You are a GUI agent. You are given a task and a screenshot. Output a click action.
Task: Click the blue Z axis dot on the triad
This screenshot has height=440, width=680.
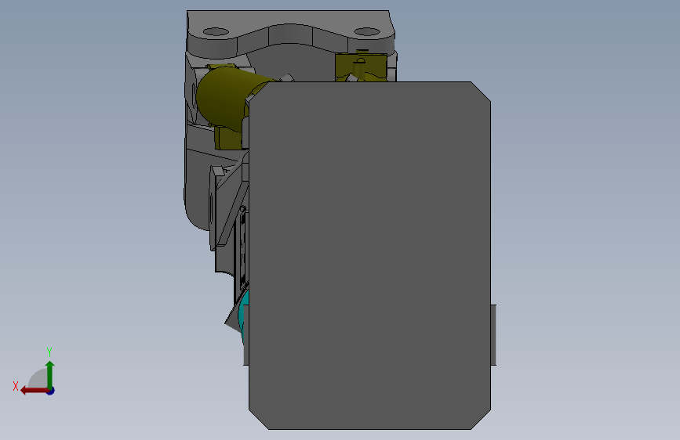point(51,391)
